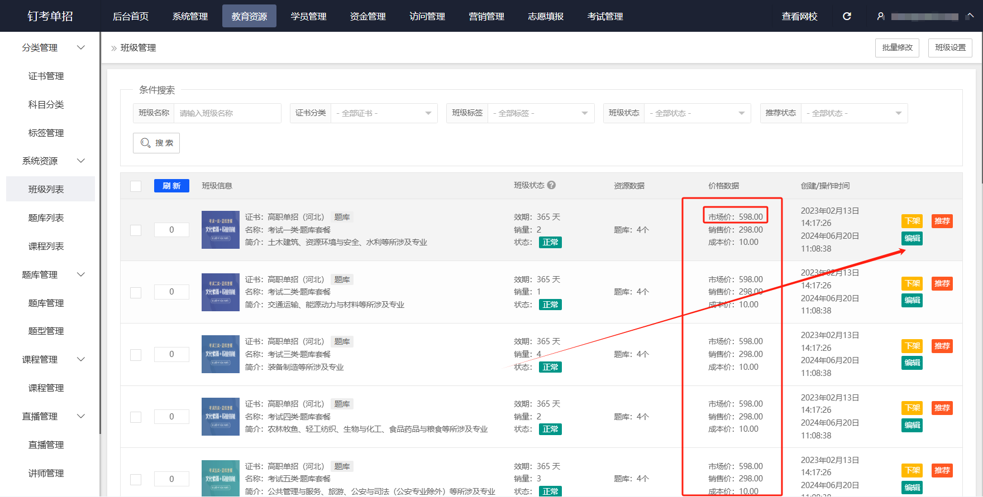Image resolution: width=983 pixels, height=497 pixels.
Task: Toggle the select-all checkbox in table header
Action: pyautogui.click(x=136, y=186)
